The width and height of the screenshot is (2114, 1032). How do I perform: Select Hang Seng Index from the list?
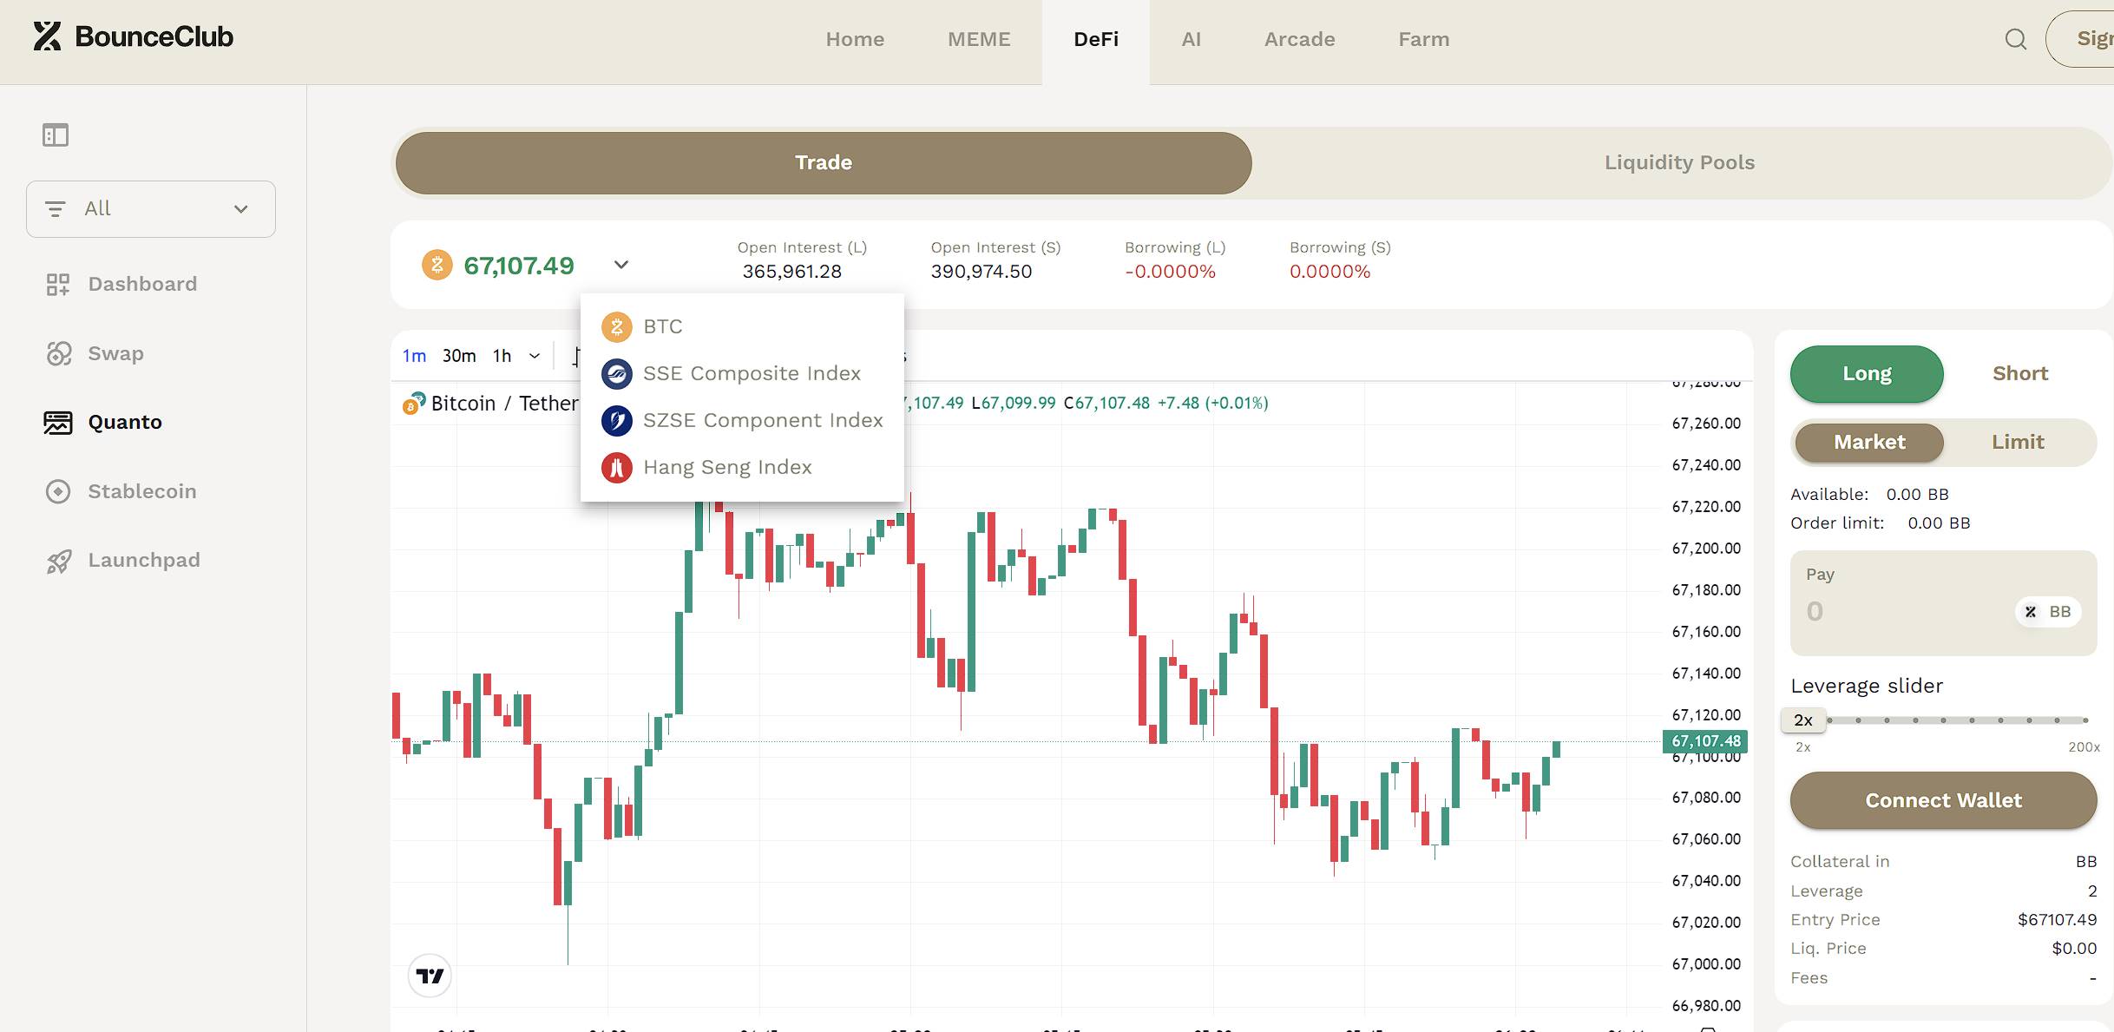coord(727,467)
